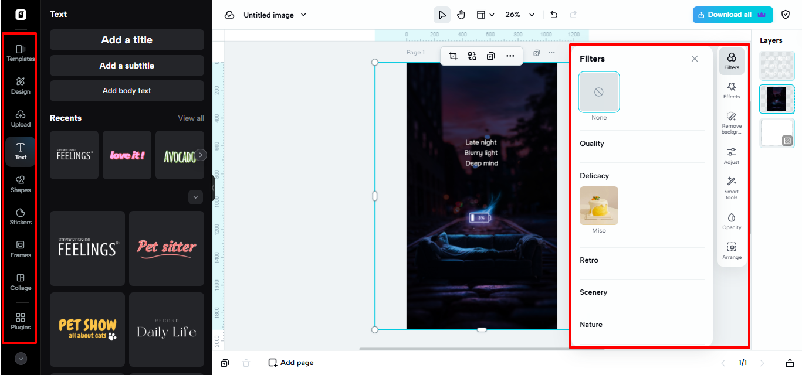The image size is (802, 375).
Task: Open the Plugins panel
Action: click(20, 320)
